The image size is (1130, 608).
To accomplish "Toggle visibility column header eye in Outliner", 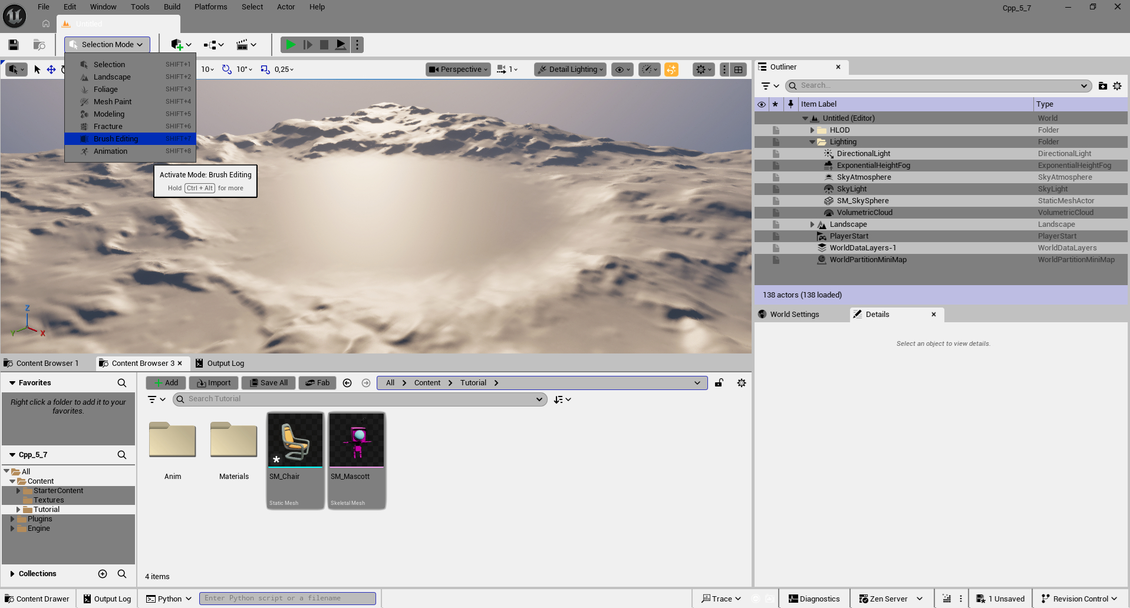I will click(x=762, y=104).
